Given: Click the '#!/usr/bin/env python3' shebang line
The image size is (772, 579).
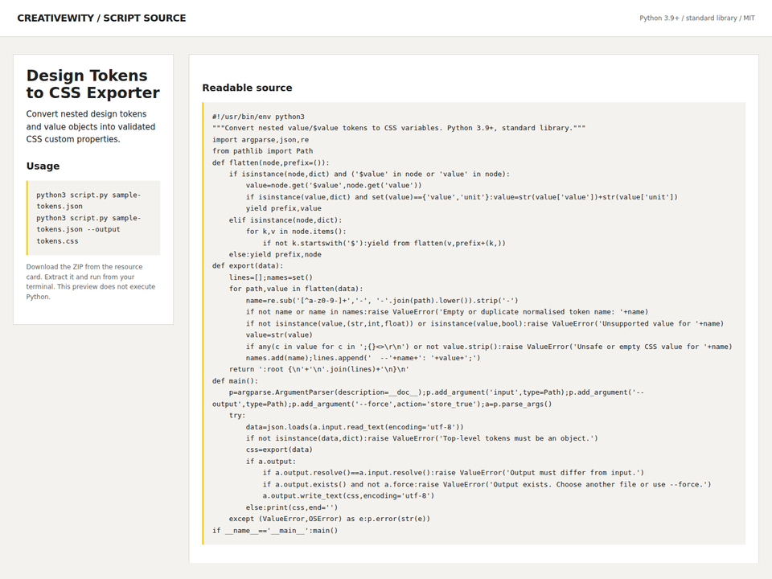Looking at the screenshot, I should tap(258, 117).
